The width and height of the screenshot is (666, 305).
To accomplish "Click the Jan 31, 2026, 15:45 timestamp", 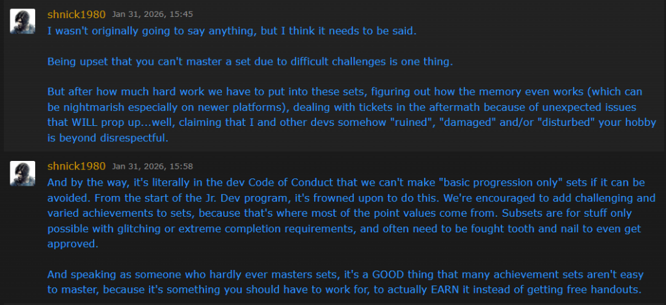I will (152, 14).
